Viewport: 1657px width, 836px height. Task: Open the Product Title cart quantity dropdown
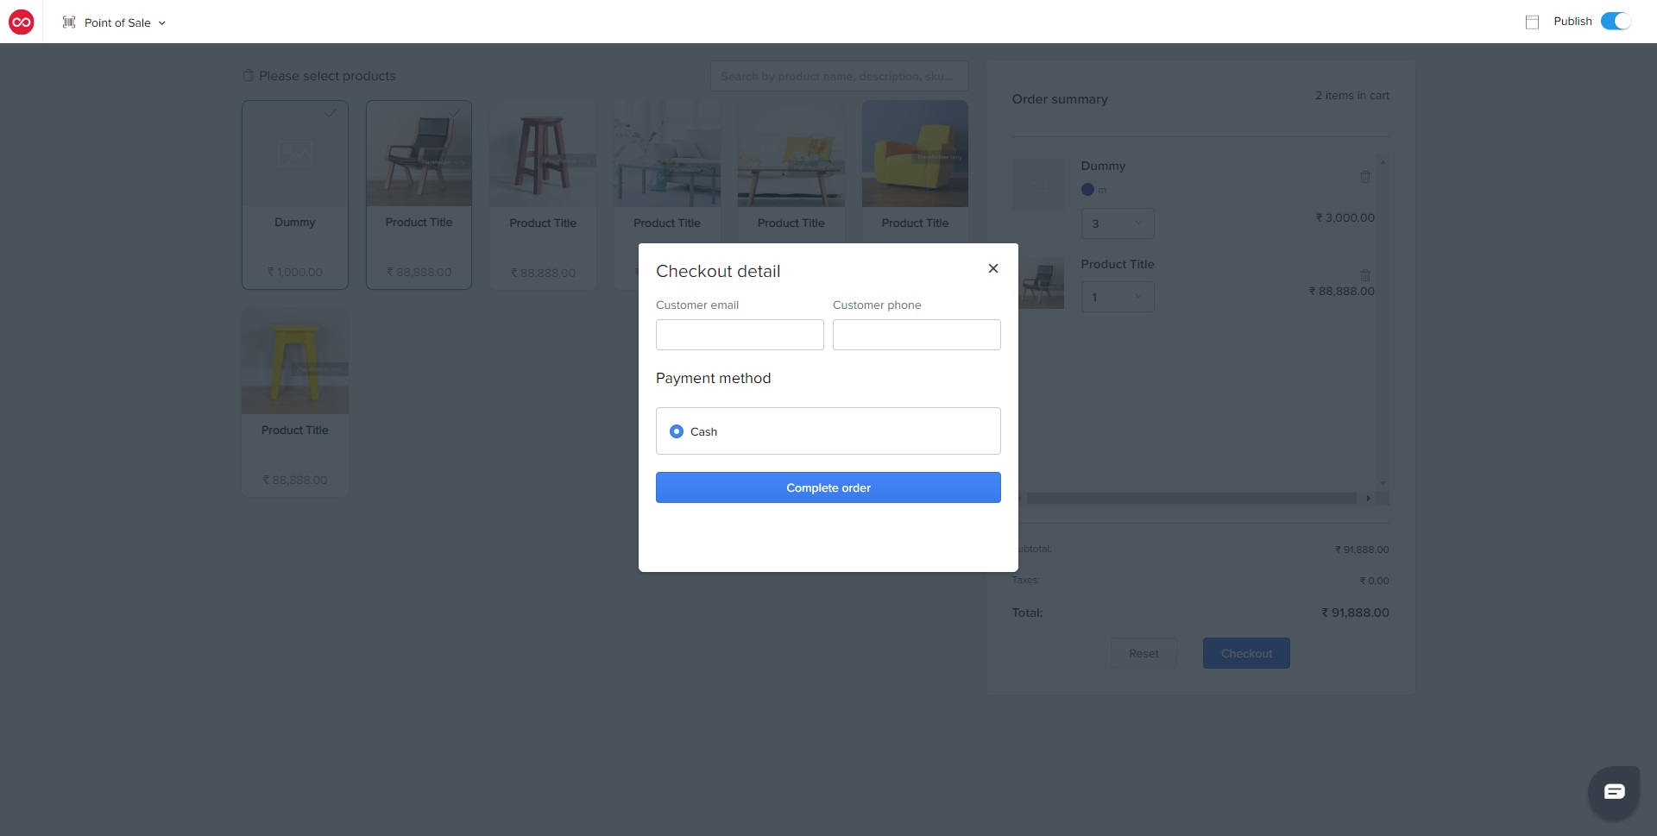tap(1118, 297)
